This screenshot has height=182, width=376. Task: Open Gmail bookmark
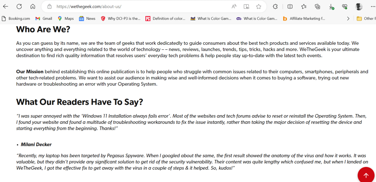coord(44,18)
